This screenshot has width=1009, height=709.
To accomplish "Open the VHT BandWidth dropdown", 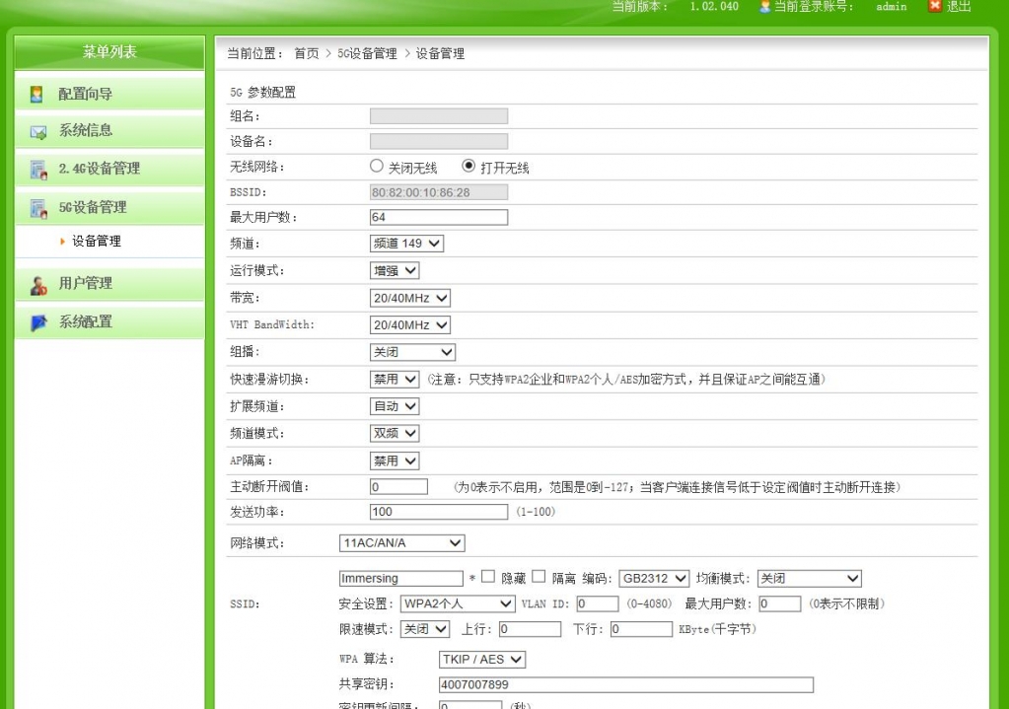I will click(x=410, y=324).
